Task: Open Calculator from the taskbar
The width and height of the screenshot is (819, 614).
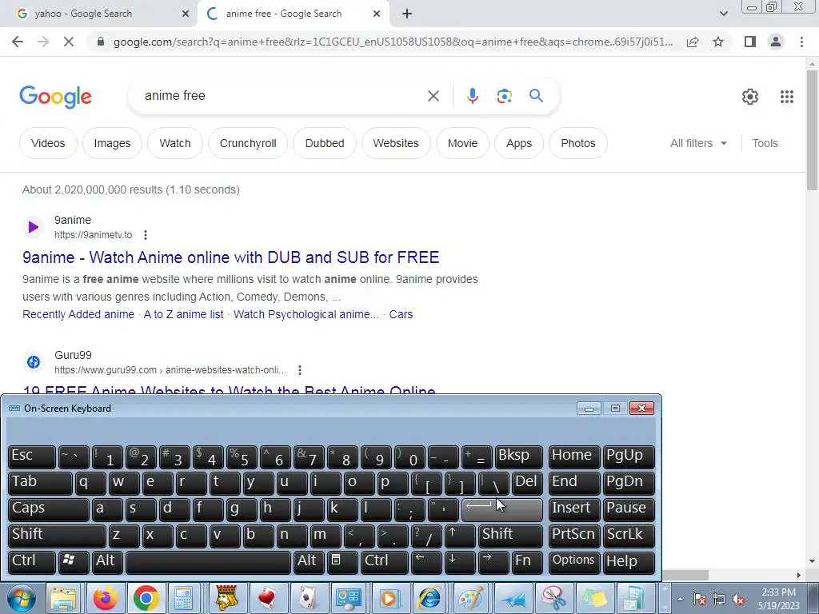Action: pos(183,598)
